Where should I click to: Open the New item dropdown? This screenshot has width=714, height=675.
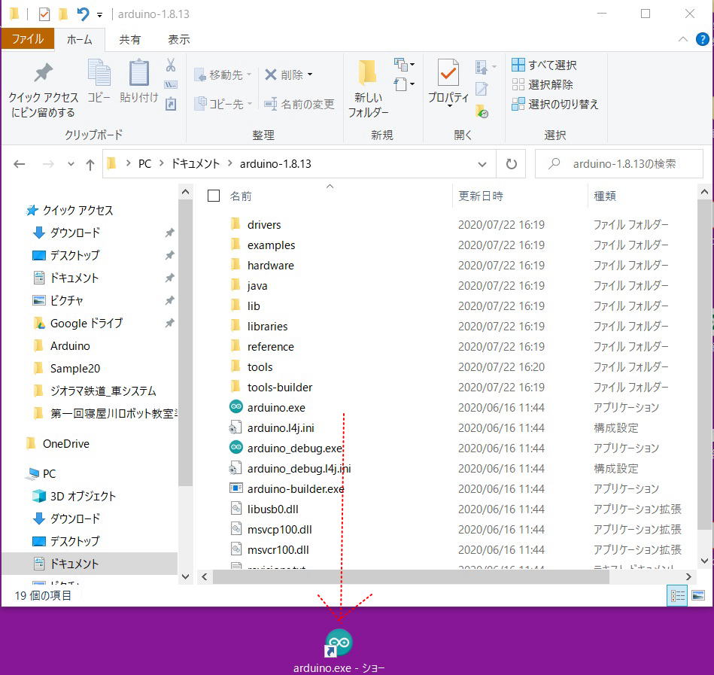tap(404, 65)
